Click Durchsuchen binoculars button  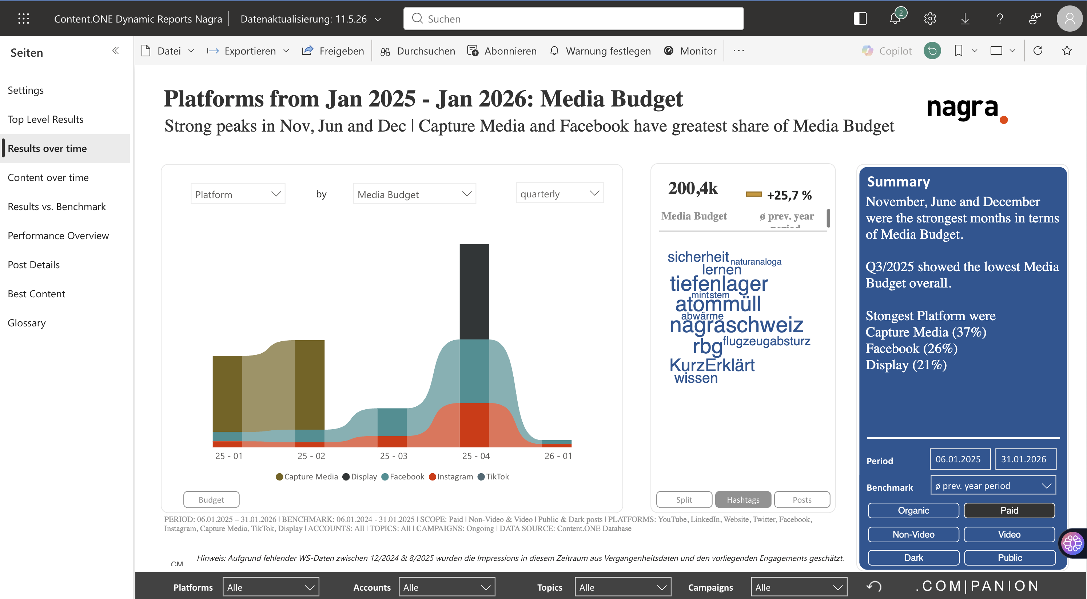417,51
